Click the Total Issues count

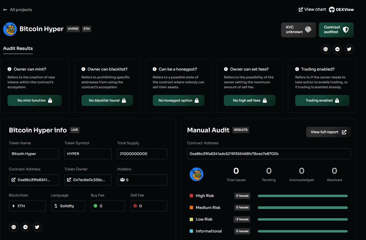tap(236, 171)
